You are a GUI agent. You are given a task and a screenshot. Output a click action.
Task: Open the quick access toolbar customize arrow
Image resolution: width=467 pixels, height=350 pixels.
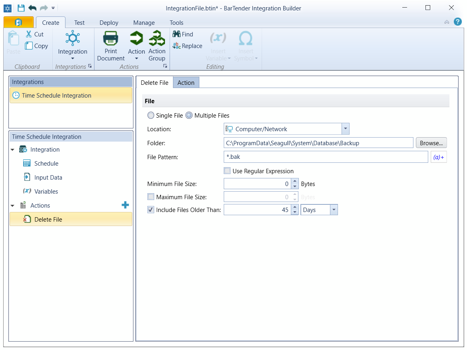tap(53, 8)
